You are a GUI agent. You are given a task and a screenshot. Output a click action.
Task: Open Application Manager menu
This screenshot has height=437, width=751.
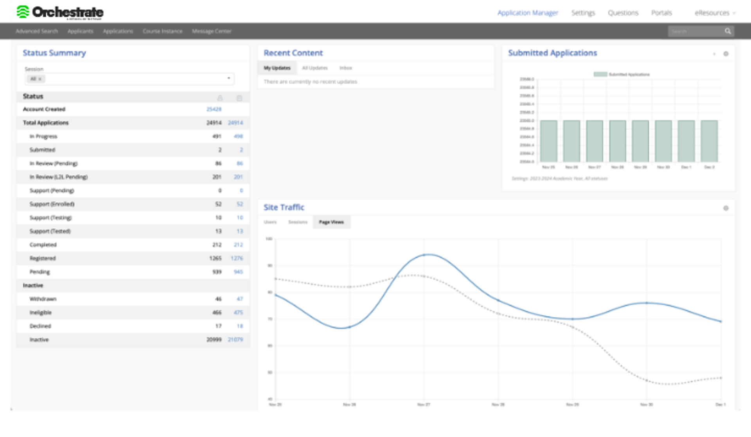point(528,13)
